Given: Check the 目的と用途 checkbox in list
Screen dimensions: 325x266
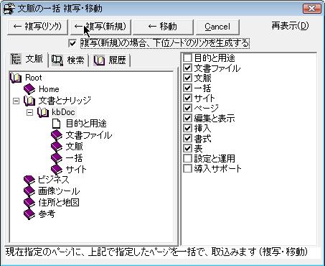Looking at the screenshot, I should 187,58.
